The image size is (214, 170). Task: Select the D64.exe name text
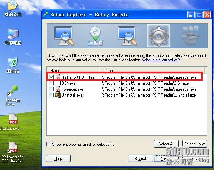coord(68,83)
